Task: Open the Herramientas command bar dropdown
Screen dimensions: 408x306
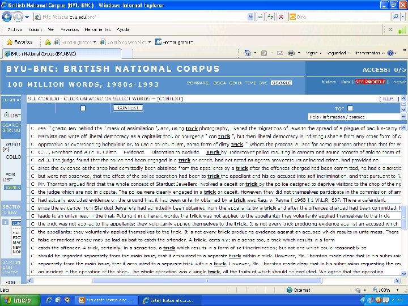Action: [369, 53]
